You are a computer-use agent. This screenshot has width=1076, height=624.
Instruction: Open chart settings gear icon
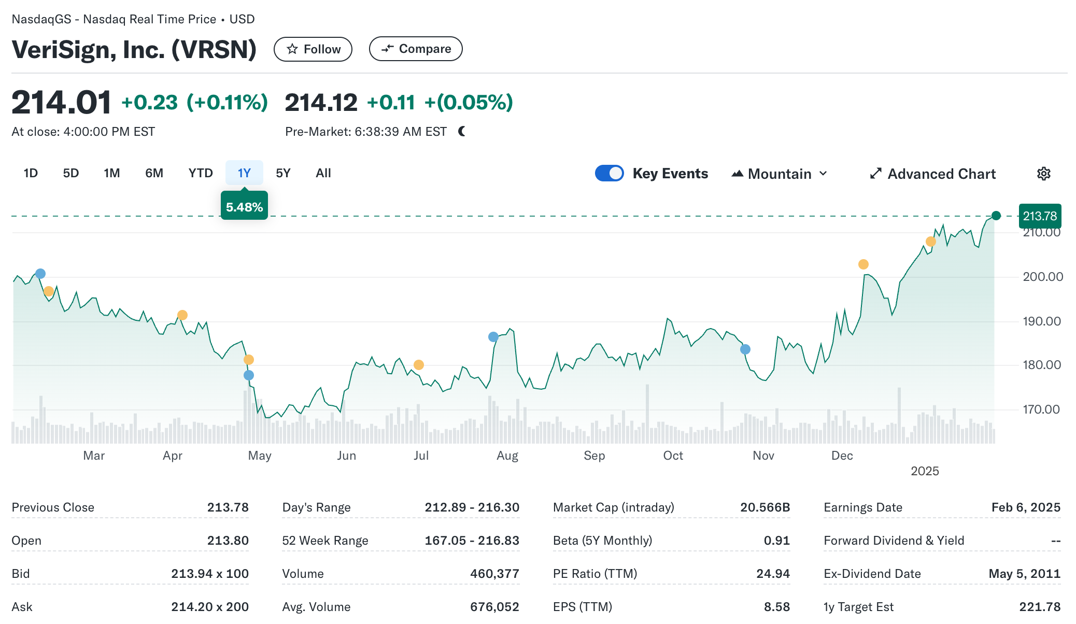pyautogui.click(x=1043, y=174)
